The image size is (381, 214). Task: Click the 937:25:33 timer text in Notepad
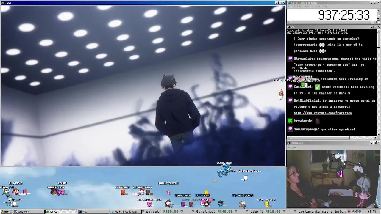(x=344, y=15)
